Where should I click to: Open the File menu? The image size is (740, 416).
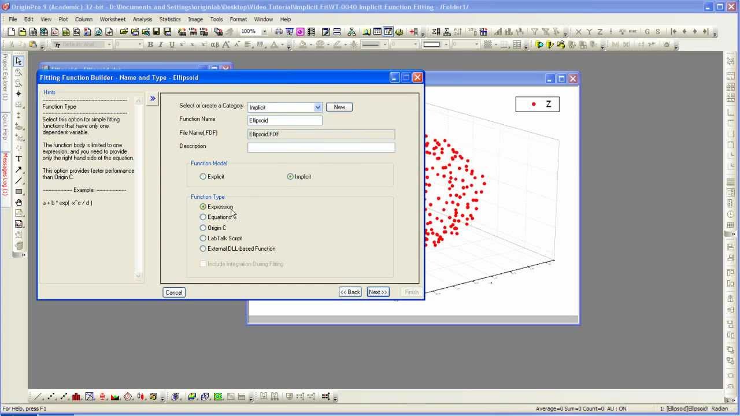click(x=13, y=19)
